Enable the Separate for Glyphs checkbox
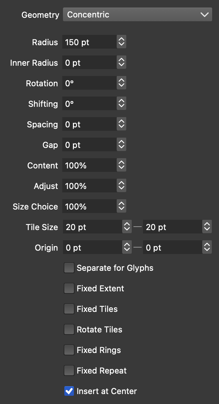The image size is (219, 404). [x=69, y=268]
